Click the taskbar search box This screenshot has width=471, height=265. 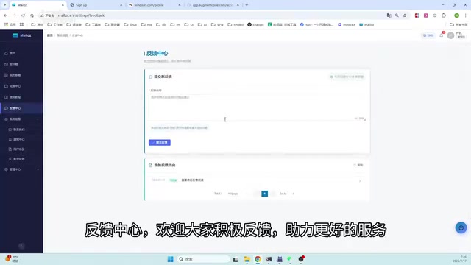pos(203,259)
